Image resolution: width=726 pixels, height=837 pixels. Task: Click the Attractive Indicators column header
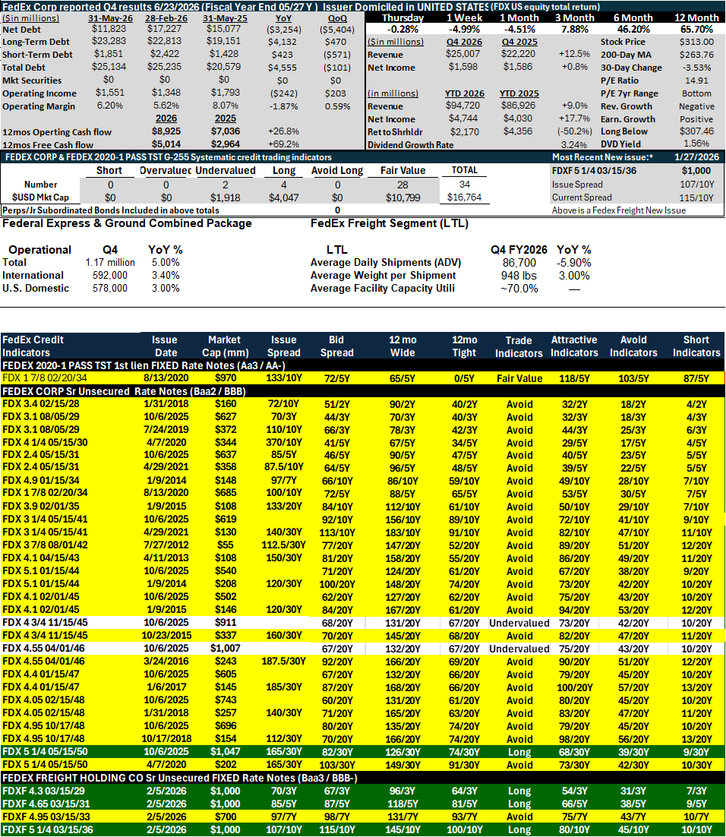[x=574, y=346]
